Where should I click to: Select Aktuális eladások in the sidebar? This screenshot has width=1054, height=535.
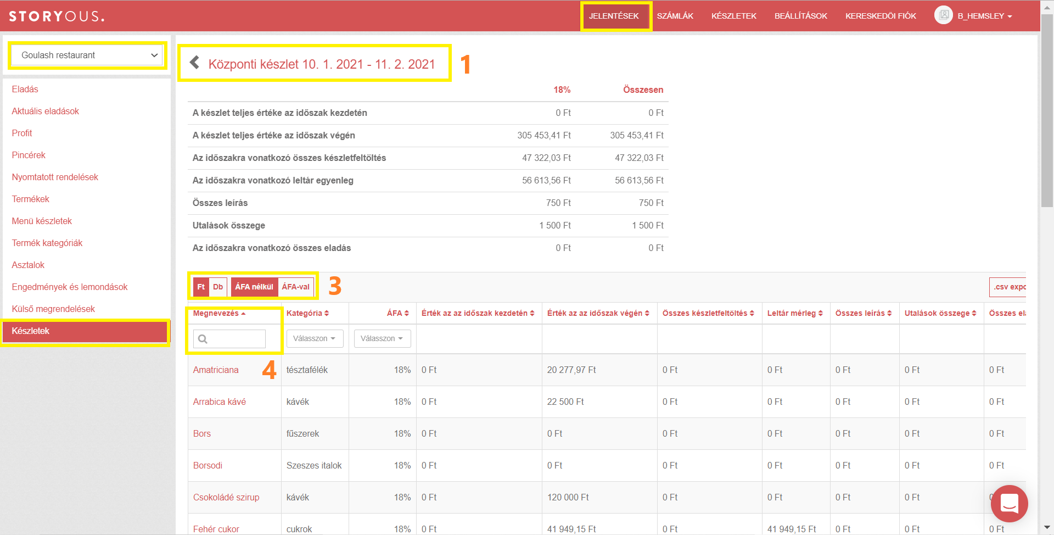click(46, 111)
